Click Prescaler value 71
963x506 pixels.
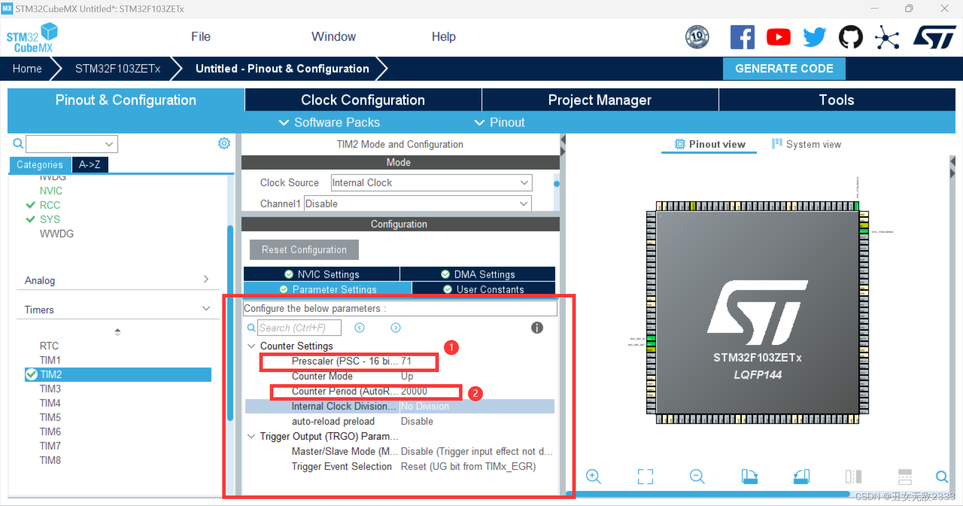406,361
